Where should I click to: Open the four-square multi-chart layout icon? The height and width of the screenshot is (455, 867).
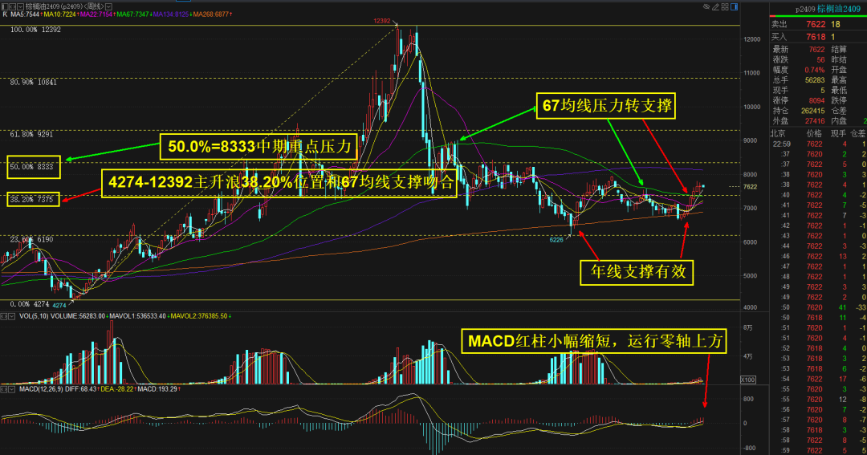click(725, 6)
